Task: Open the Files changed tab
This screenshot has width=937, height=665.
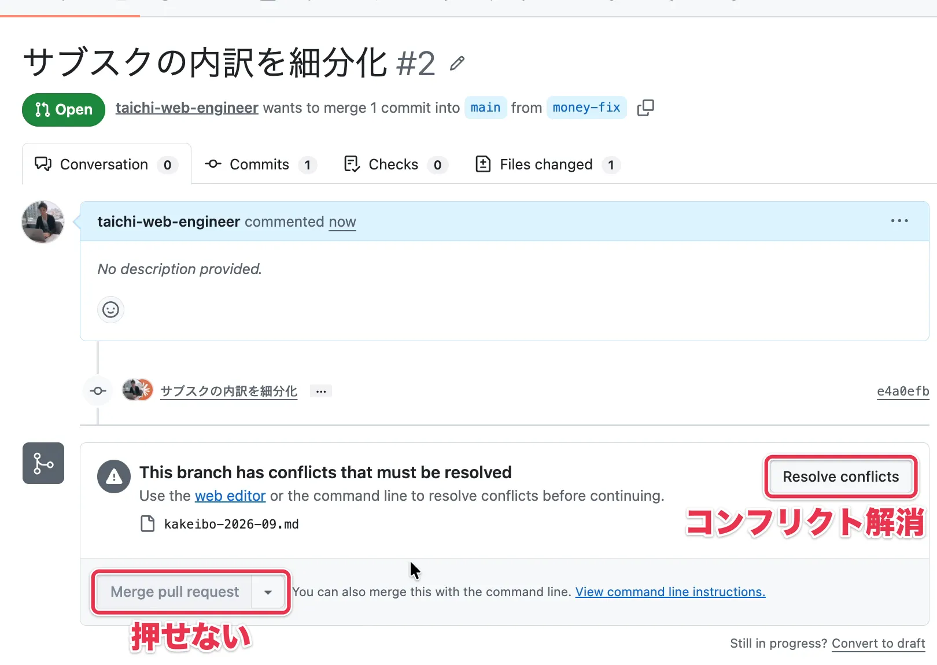Action: tap(547, 165)
